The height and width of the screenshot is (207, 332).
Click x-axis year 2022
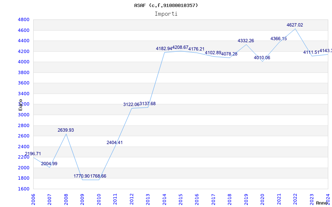tap(295, 200)
